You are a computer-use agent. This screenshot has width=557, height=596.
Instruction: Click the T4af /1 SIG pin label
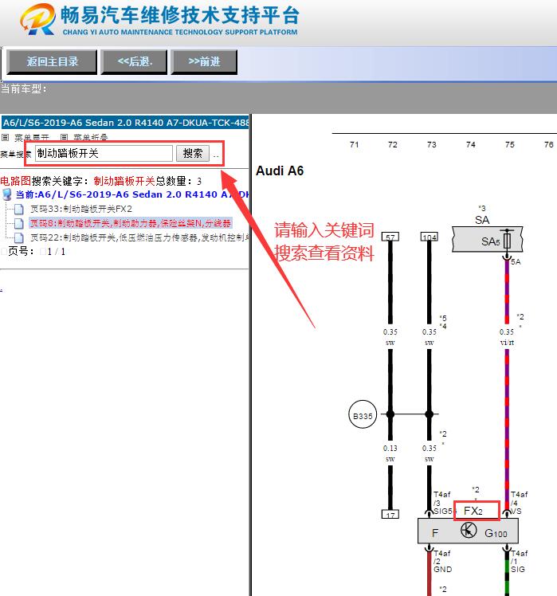(519, 562)
